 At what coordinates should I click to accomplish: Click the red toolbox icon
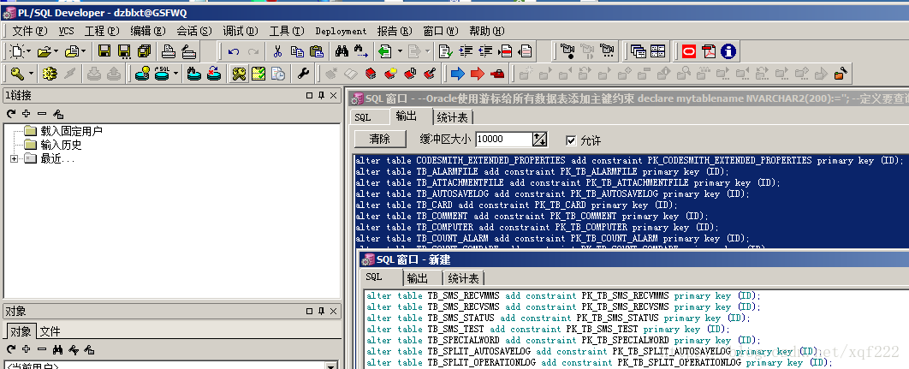pyautogui.click(x=497, y=73)
